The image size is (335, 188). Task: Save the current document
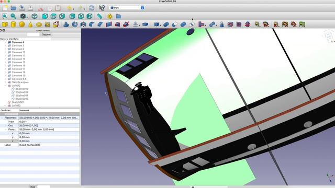pos(22,8)
